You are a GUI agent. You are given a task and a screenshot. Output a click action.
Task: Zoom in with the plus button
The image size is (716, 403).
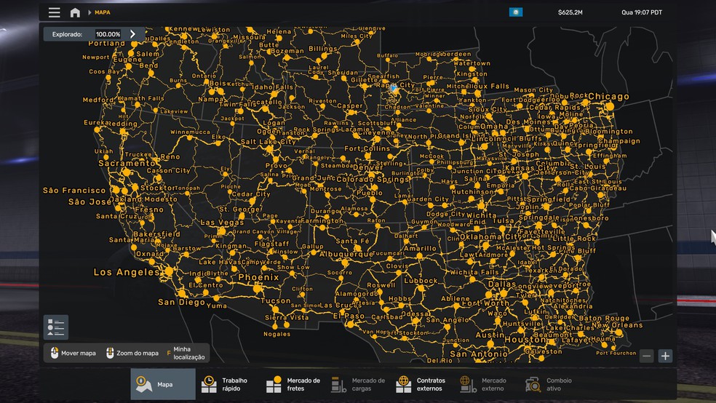pos(665,356)
